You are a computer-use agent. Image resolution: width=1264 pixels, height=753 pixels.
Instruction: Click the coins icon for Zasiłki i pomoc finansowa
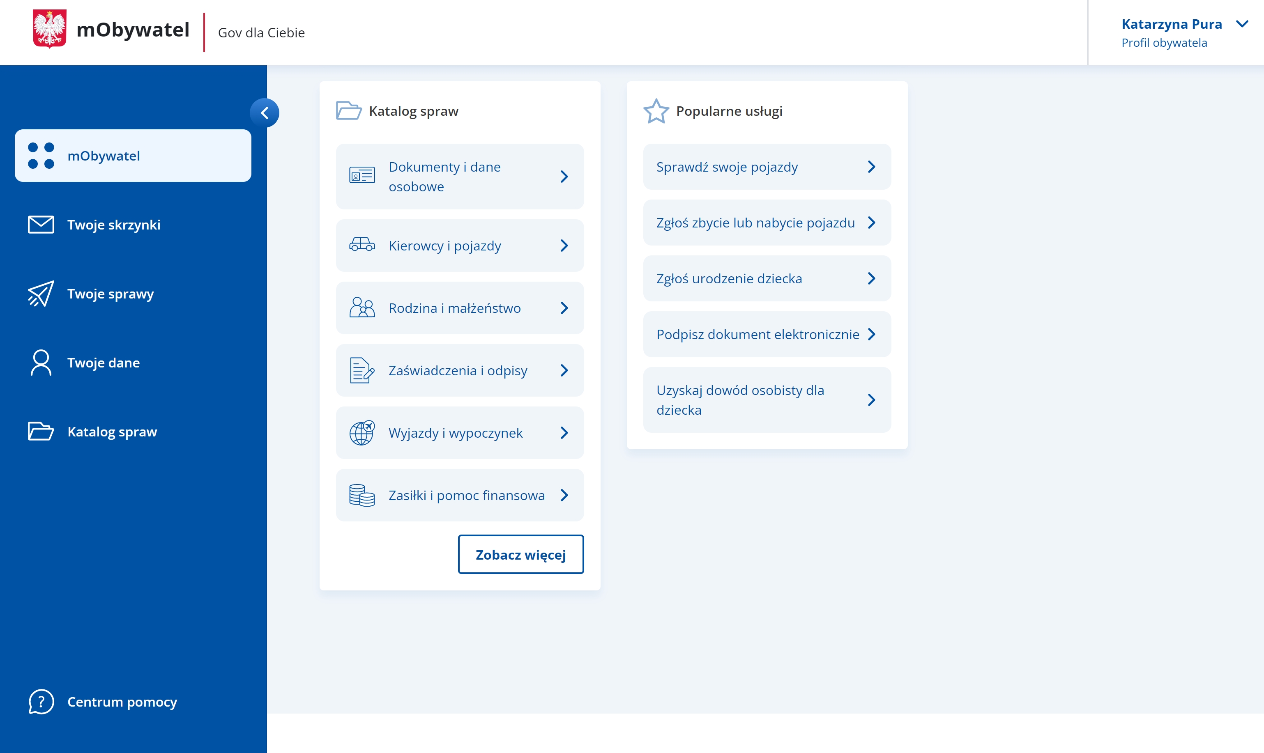tap(362, 495)
